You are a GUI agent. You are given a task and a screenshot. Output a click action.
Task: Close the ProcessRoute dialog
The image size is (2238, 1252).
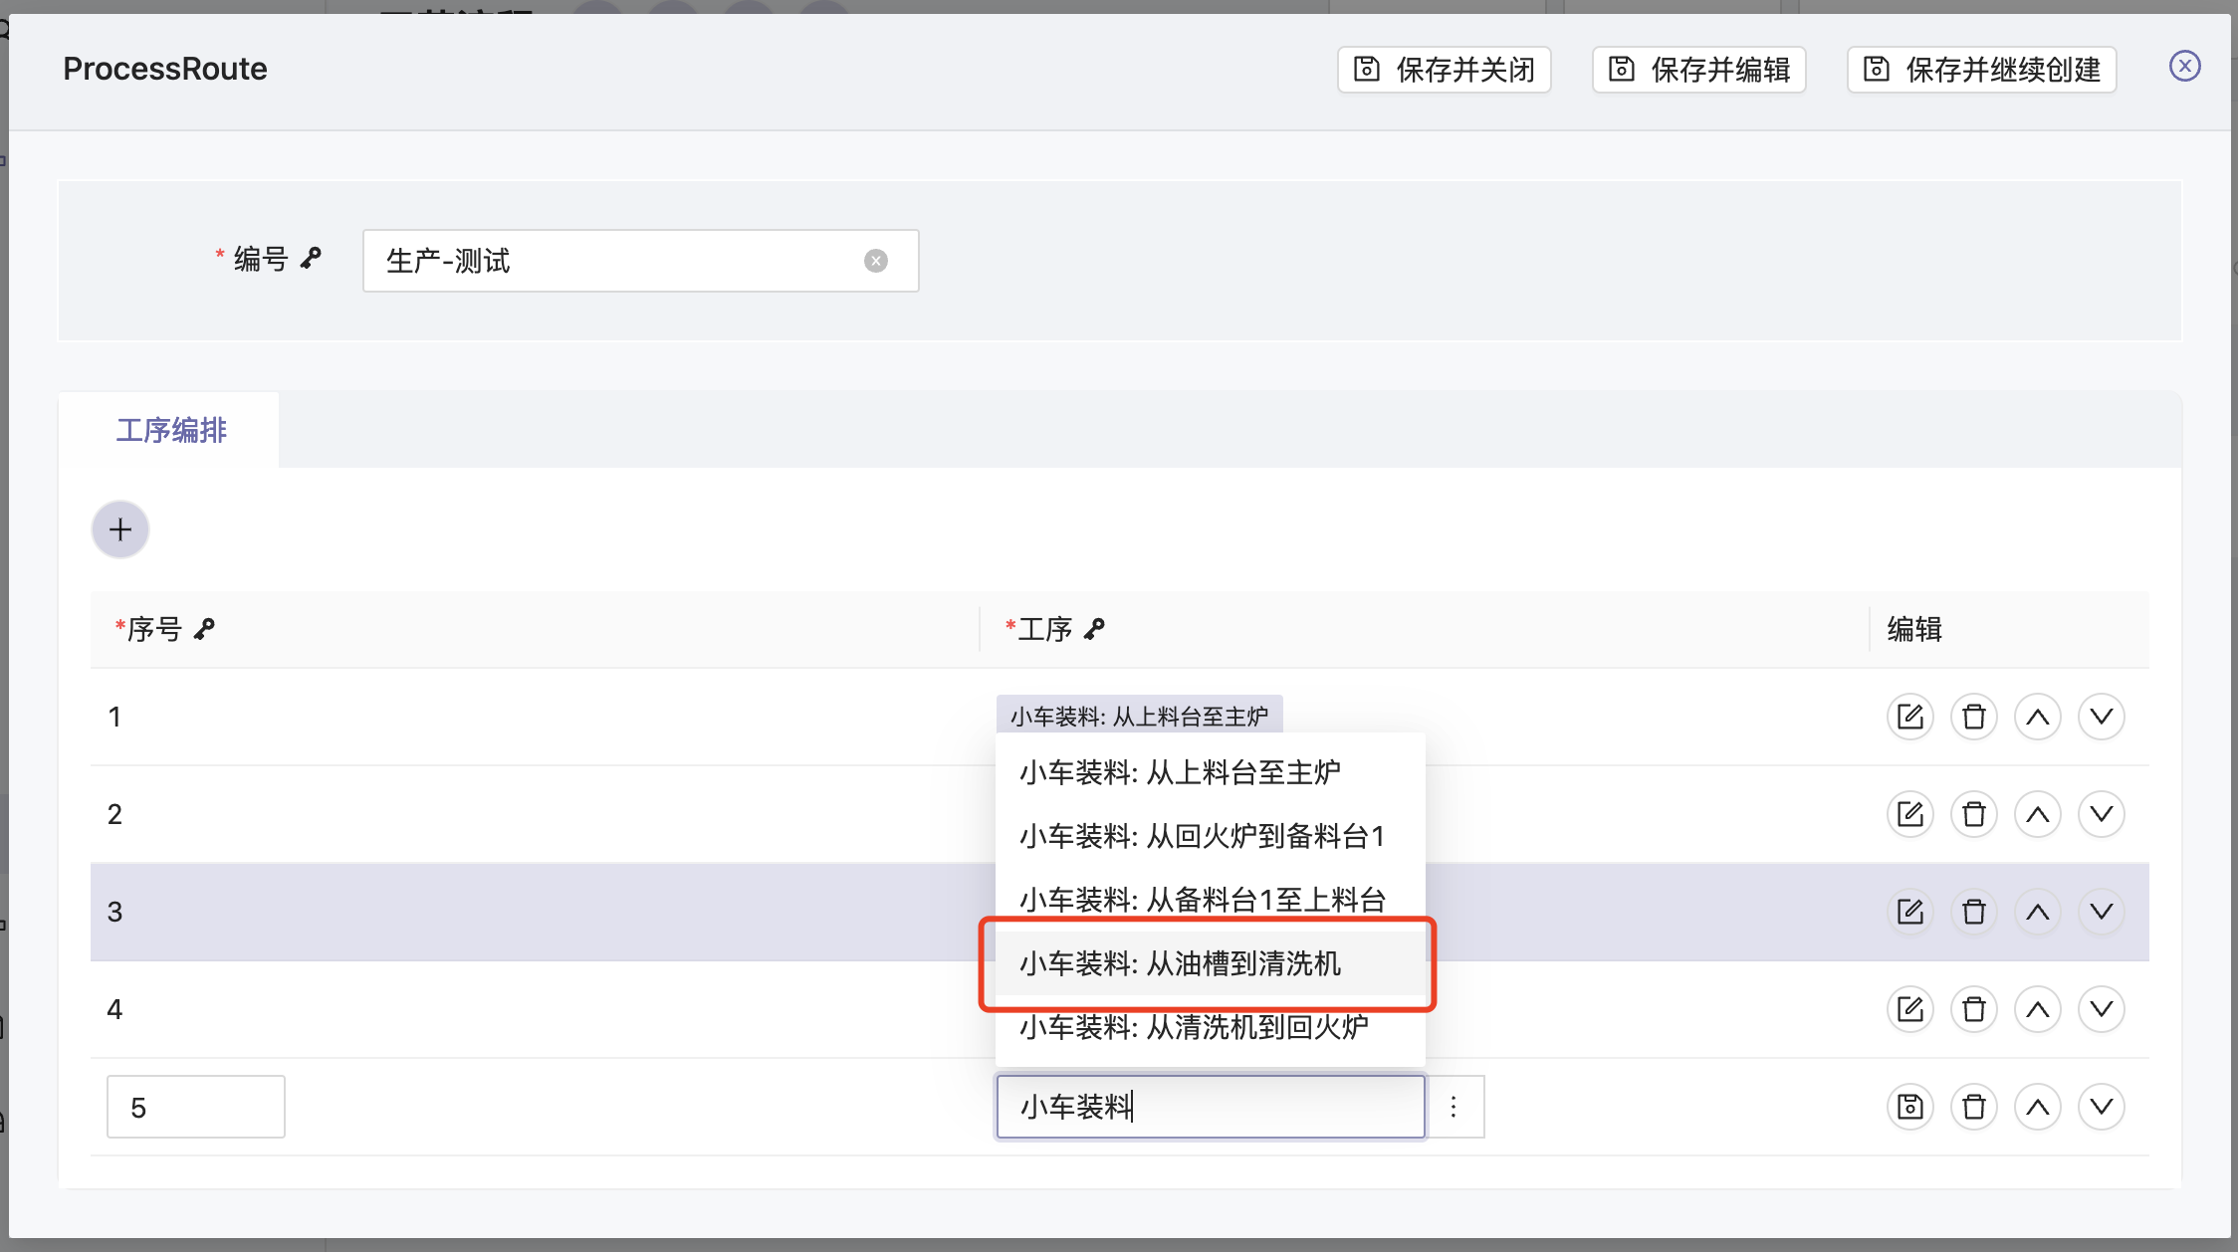click(x=2184, y=67)
